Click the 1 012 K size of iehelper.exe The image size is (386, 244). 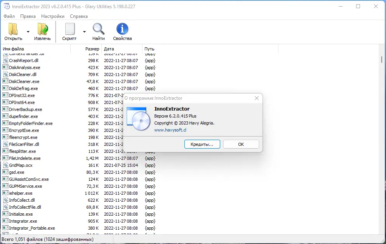coord(92,193)
